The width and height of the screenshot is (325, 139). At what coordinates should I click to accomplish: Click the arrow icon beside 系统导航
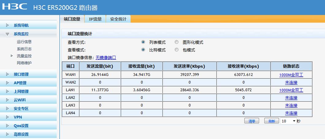[x=7, y=25]
